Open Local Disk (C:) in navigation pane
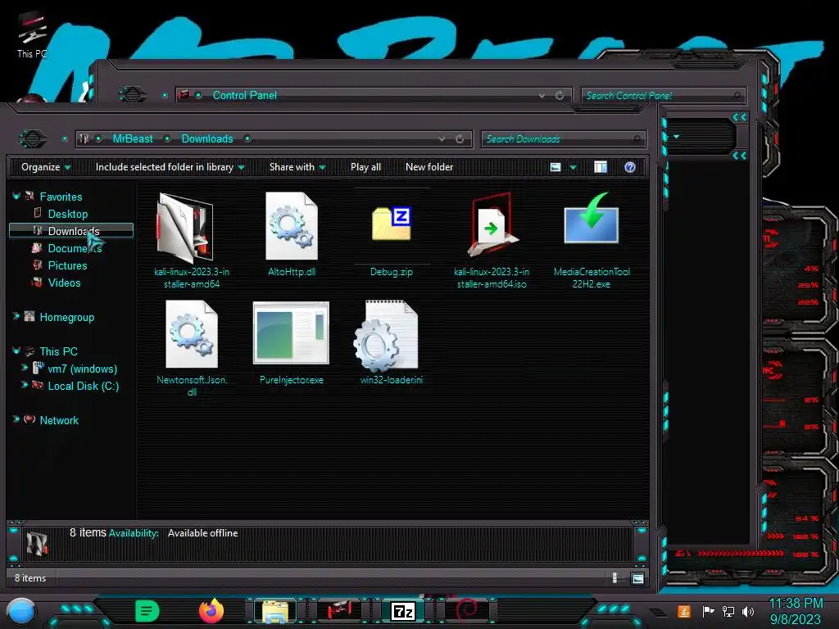Screen dimensions: 839x629 [x=83, y=386]
